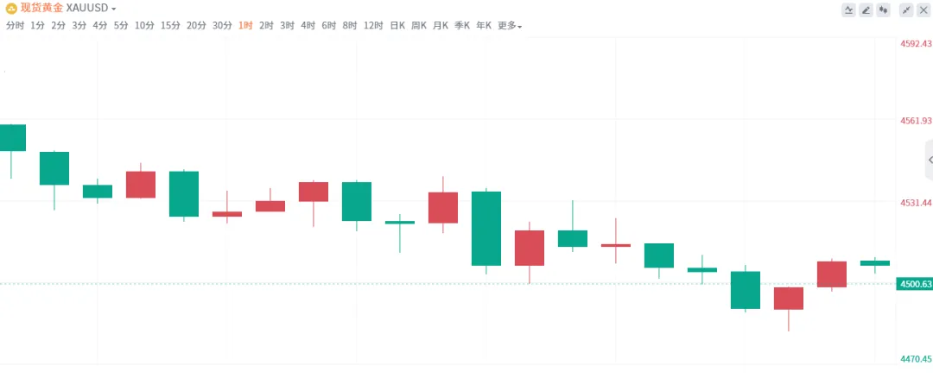Pick the 5分 interval tab
933x378 pixels.
tap(121, 26)
